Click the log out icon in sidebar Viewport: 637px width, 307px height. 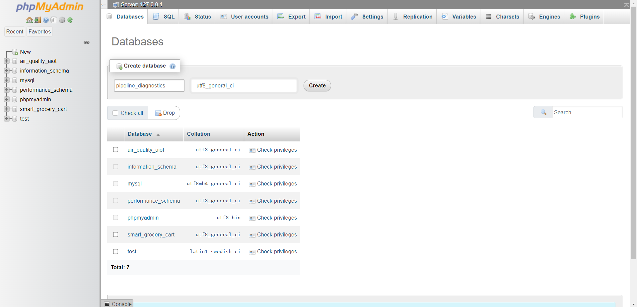(x=37, y=20)
